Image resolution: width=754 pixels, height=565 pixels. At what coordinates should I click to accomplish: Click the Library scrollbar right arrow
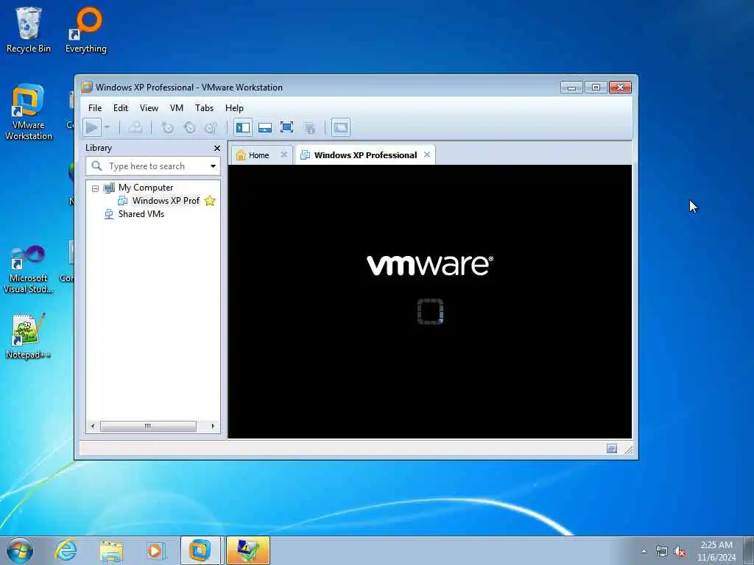[213, 426]
